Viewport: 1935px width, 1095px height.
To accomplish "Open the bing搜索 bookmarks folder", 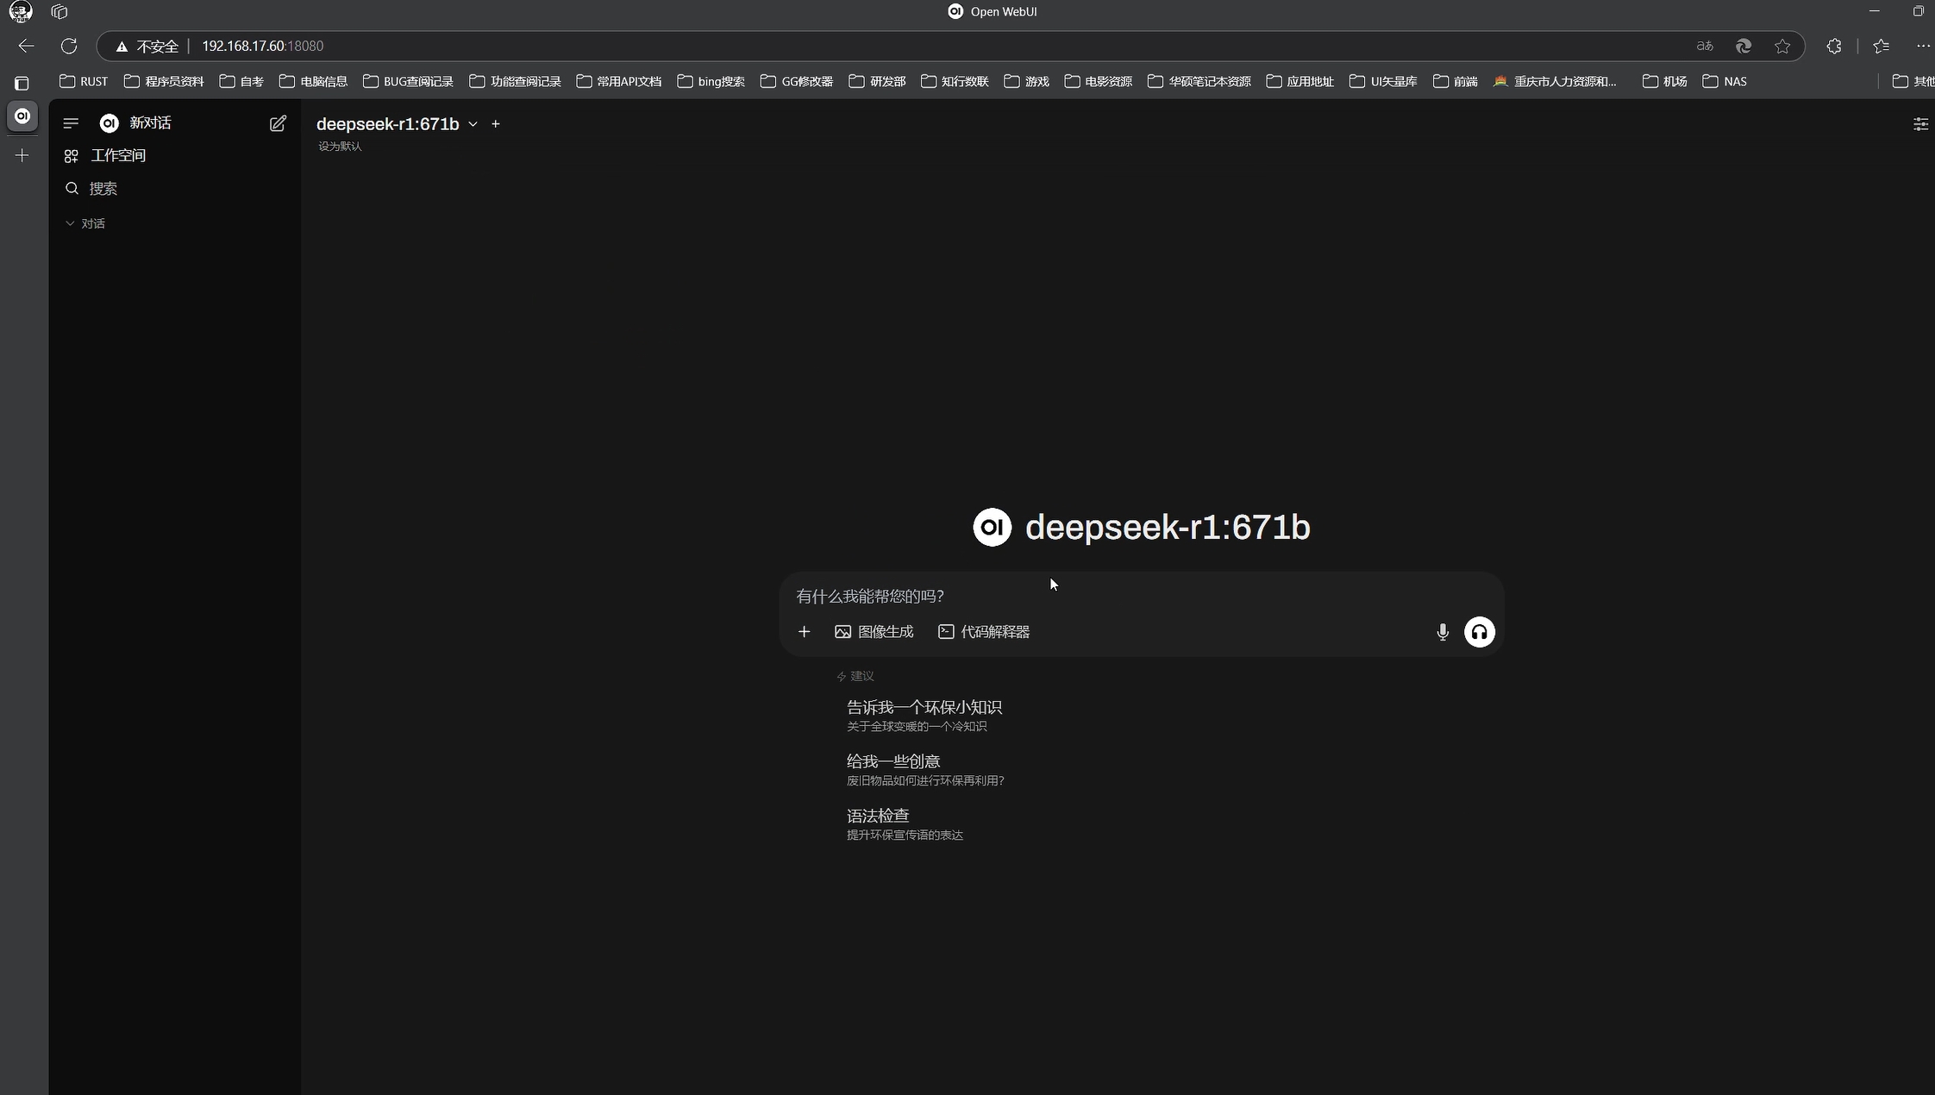I will [711, 82].
